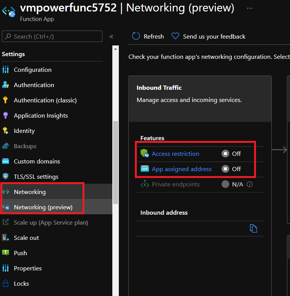The width and height of the screenshot is (290, 296).
Task: Click the Scale out server icon
Action: pos(5,238)
